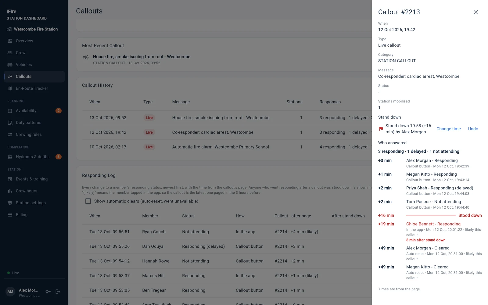Click the Billing card icon
The image size is (488, 305).
(10, 215)
